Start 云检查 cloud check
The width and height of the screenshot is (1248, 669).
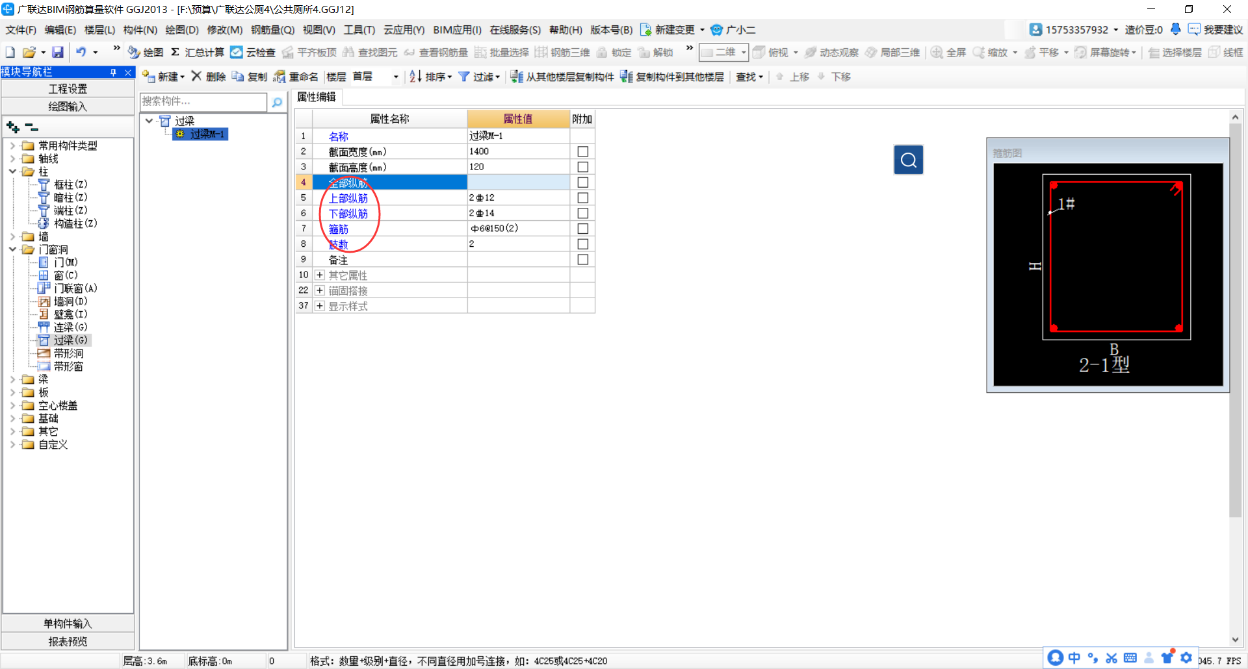coord(253,52)
